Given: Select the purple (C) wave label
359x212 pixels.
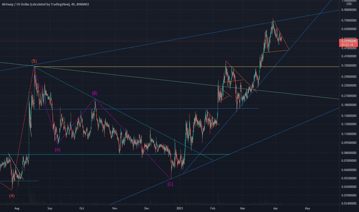Looking at the screenshot, I should 170,184.
